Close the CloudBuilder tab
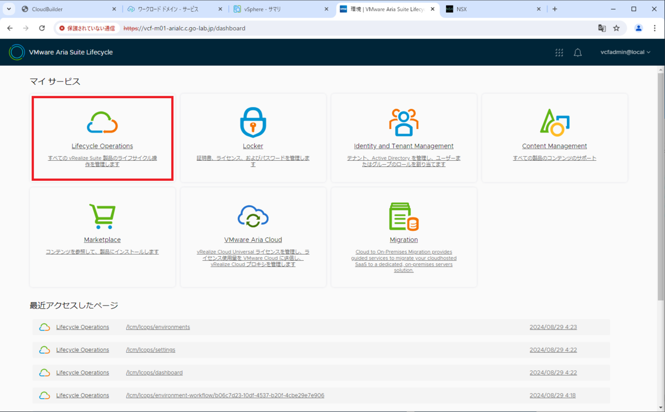 [114, 9]
